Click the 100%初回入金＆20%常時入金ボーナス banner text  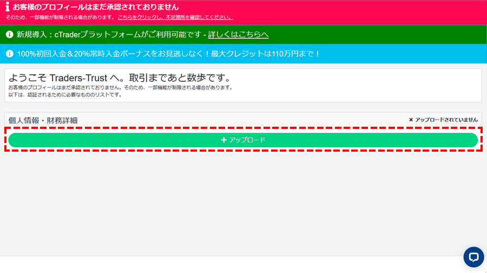(x=168, y=54)
